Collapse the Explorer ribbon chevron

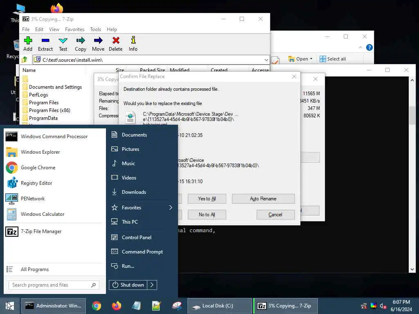point(360,47)
